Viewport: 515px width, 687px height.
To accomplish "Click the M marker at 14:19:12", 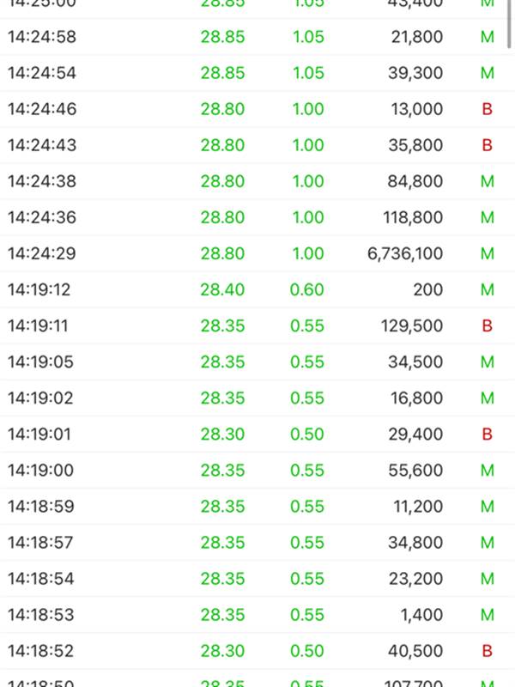I will point(488,289).
